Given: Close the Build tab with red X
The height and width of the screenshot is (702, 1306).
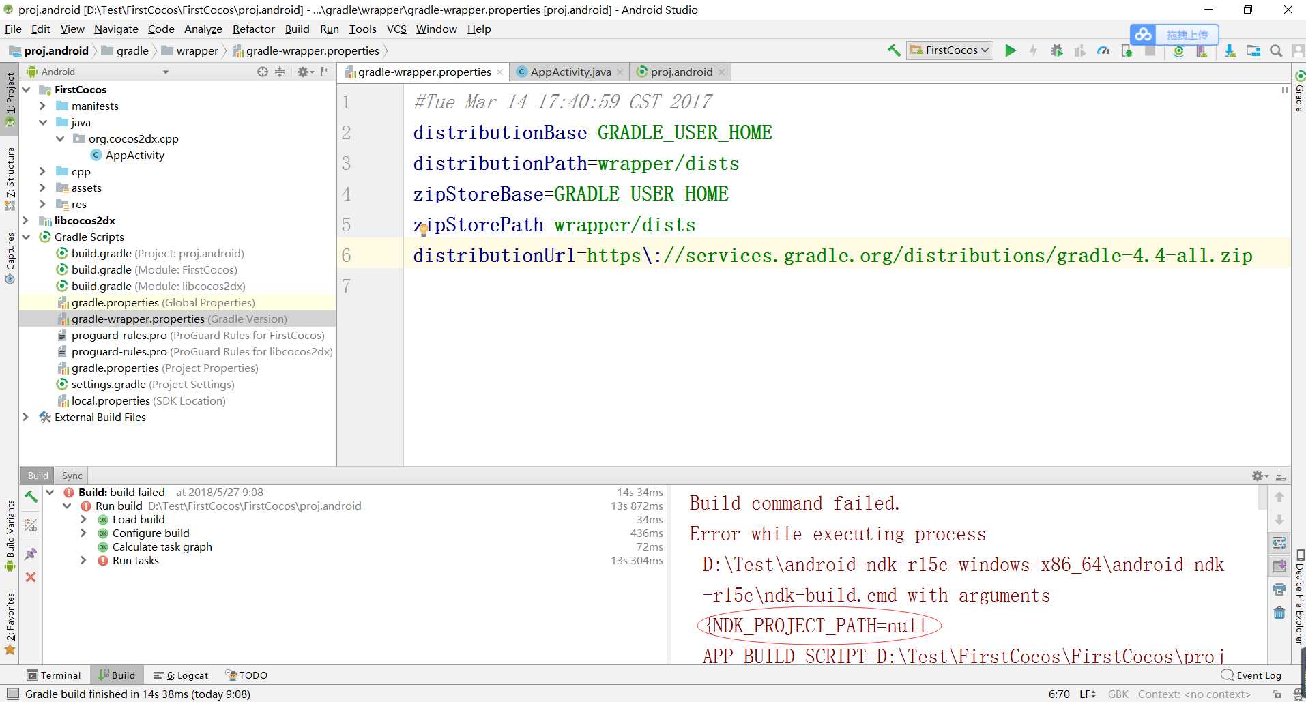Looking at the screenshot, I should pyautogui.click(x=31, y=577).
